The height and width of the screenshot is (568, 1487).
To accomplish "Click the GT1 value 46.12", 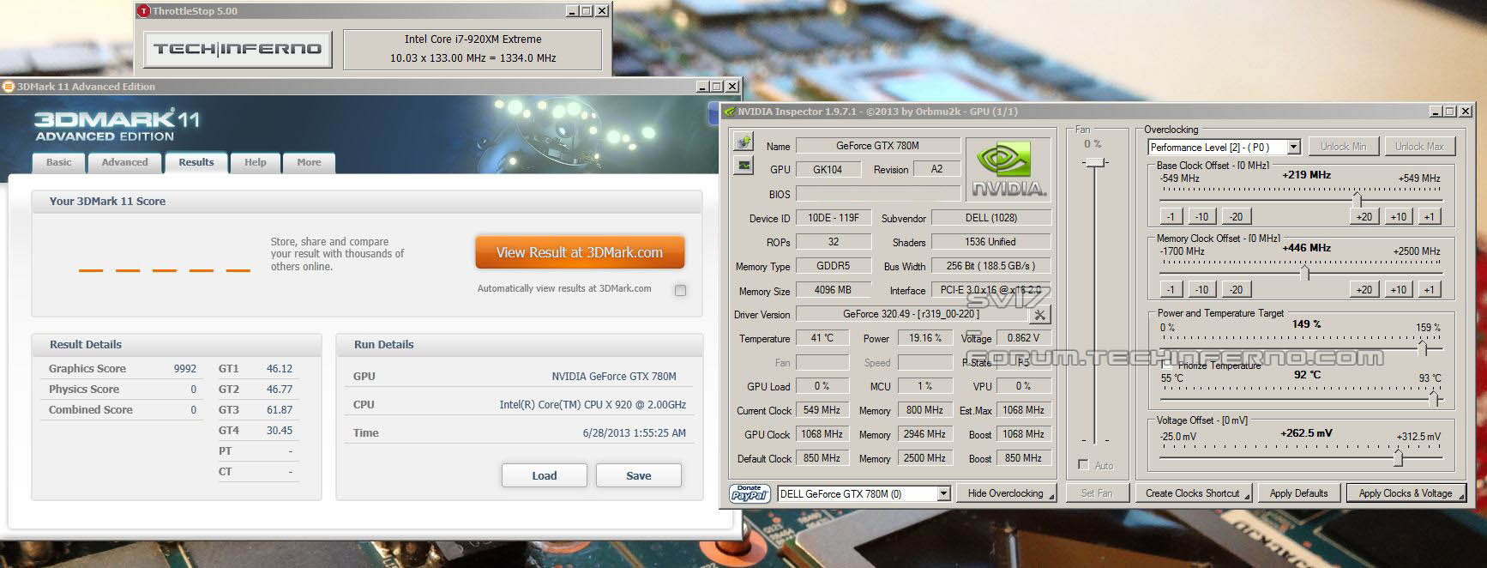I will (x=280, y=369).
